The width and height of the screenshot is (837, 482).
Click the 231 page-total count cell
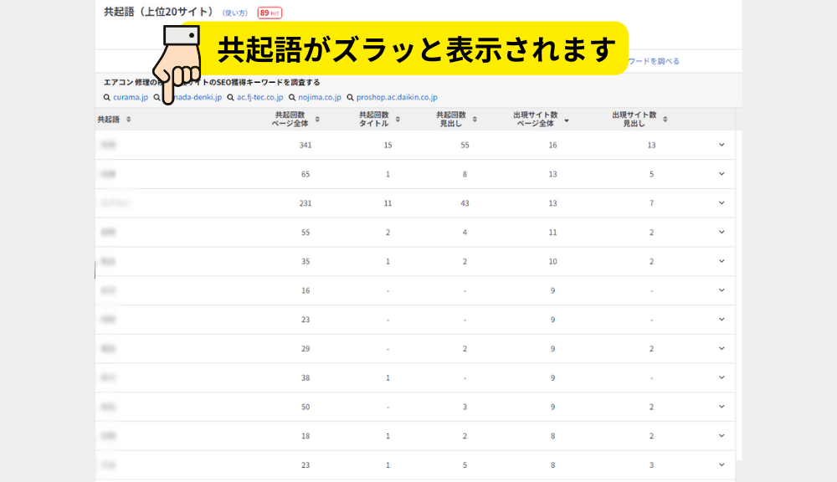tap(306, 203)
